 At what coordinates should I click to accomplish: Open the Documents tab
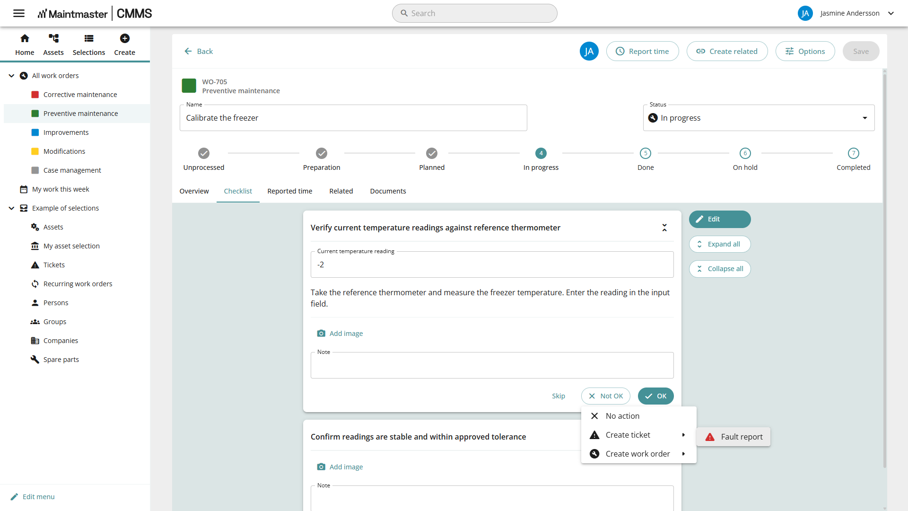388,191
